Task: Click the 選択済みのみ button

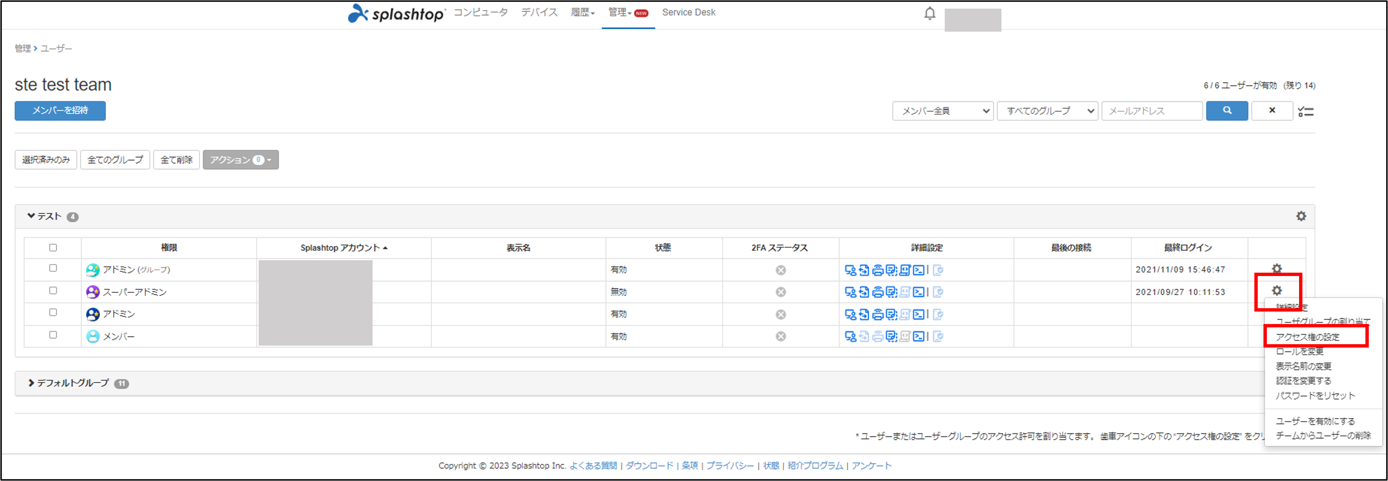Action: click(x=46, y=160)
